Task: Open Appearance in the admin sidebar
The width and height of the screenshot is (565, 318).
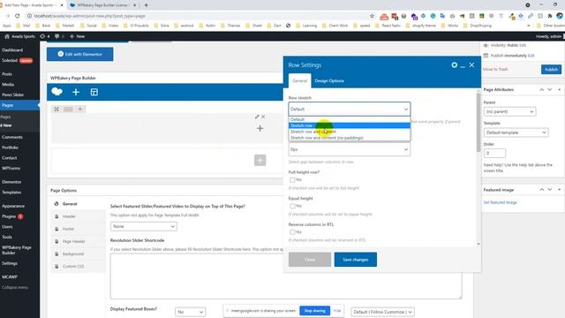Action: (13, 206)
